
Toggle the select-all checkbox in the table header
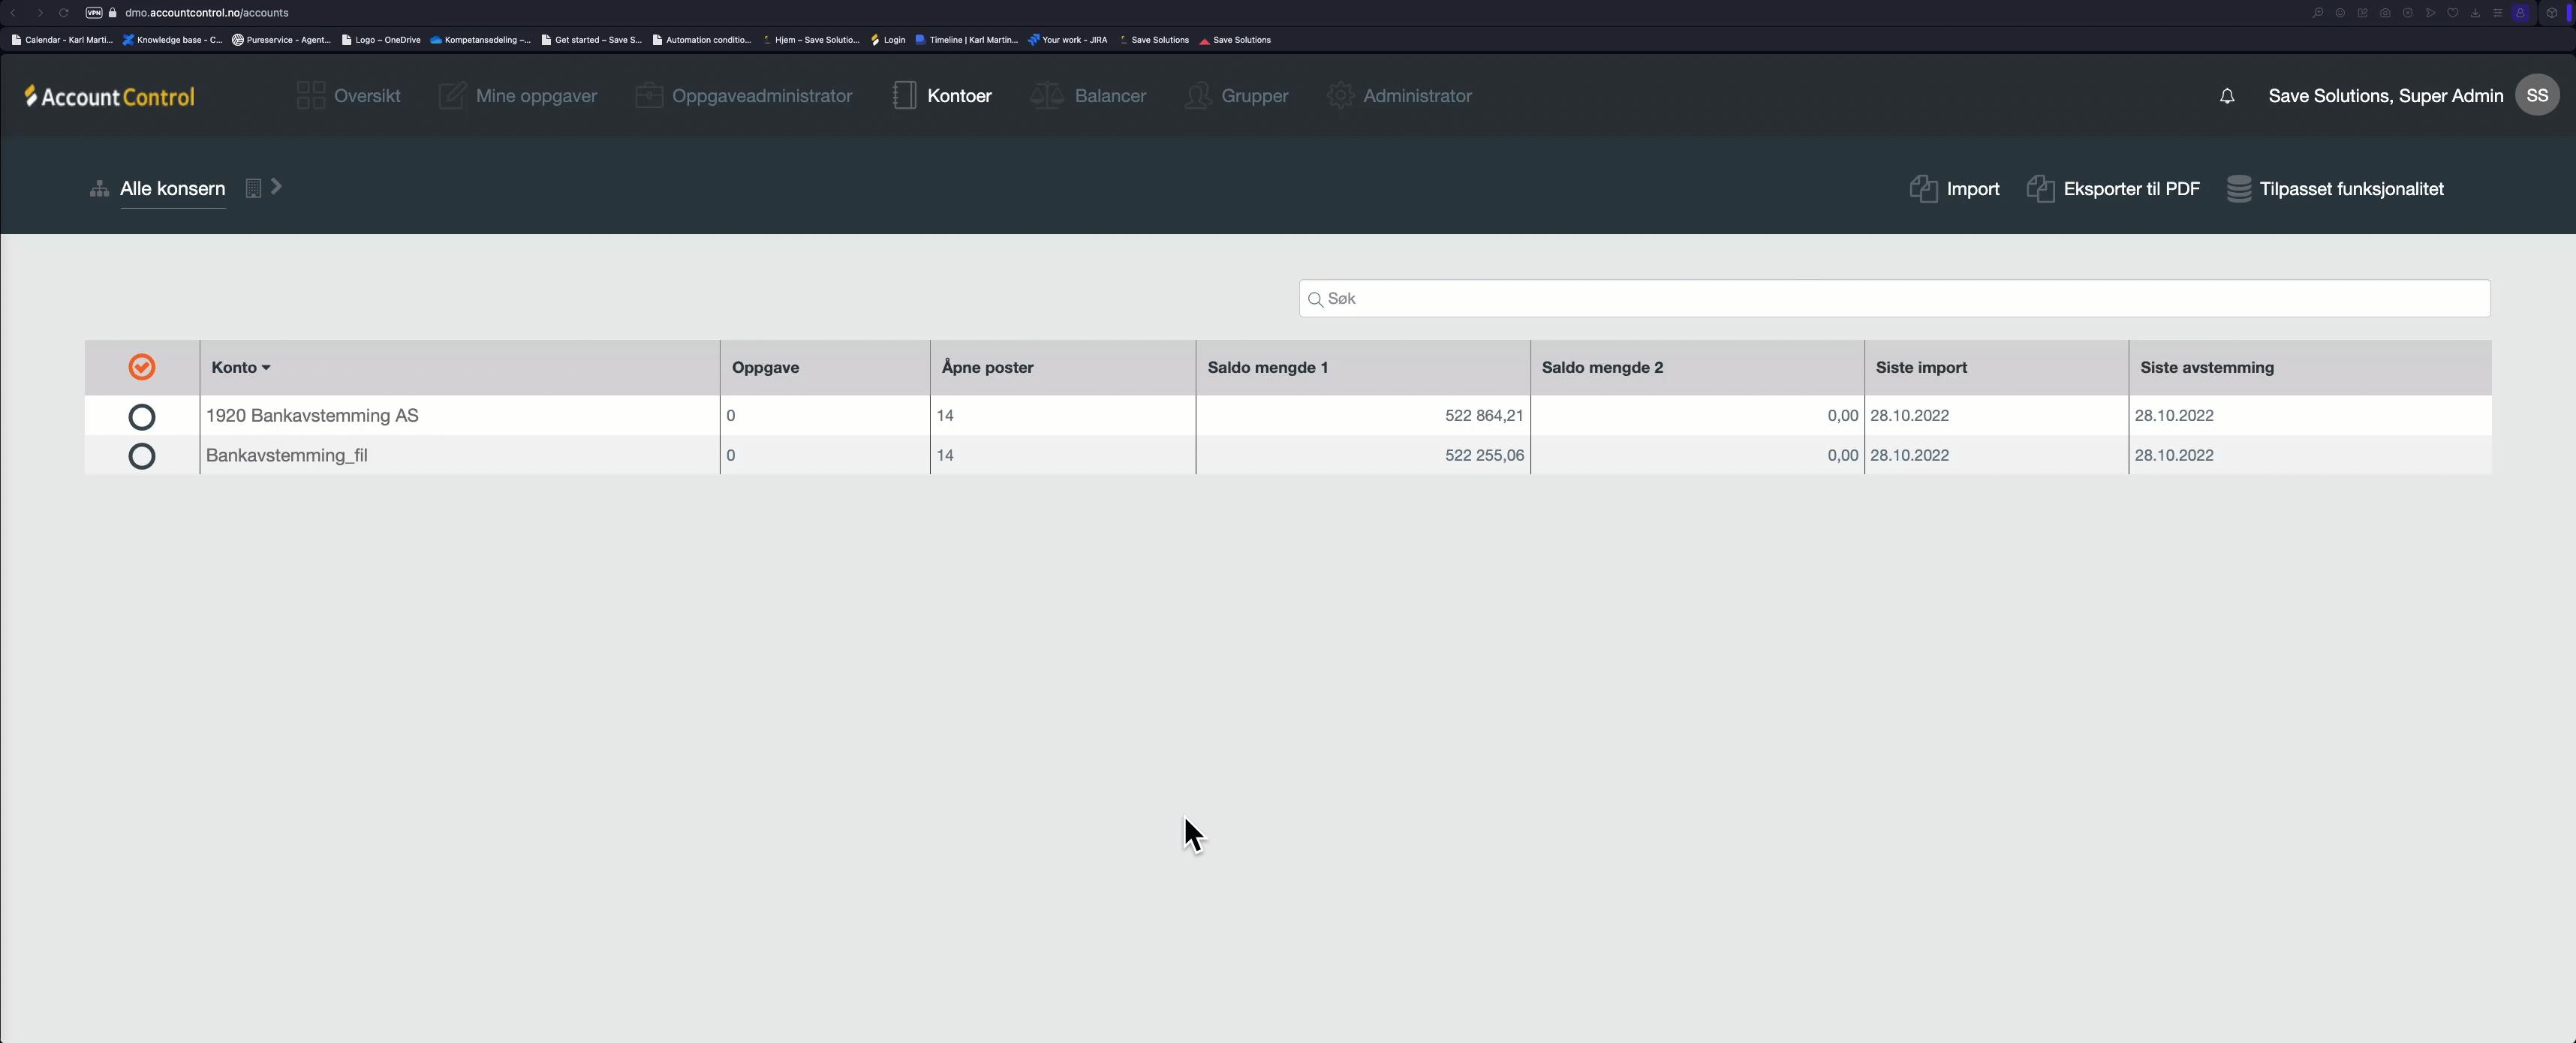click(x=142, y=367)
